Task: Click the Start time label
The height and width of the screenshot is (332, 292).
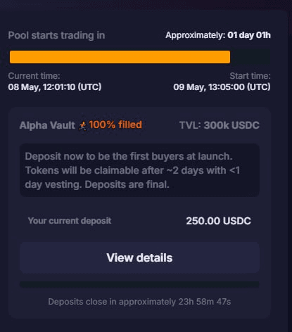Action: 250,76
